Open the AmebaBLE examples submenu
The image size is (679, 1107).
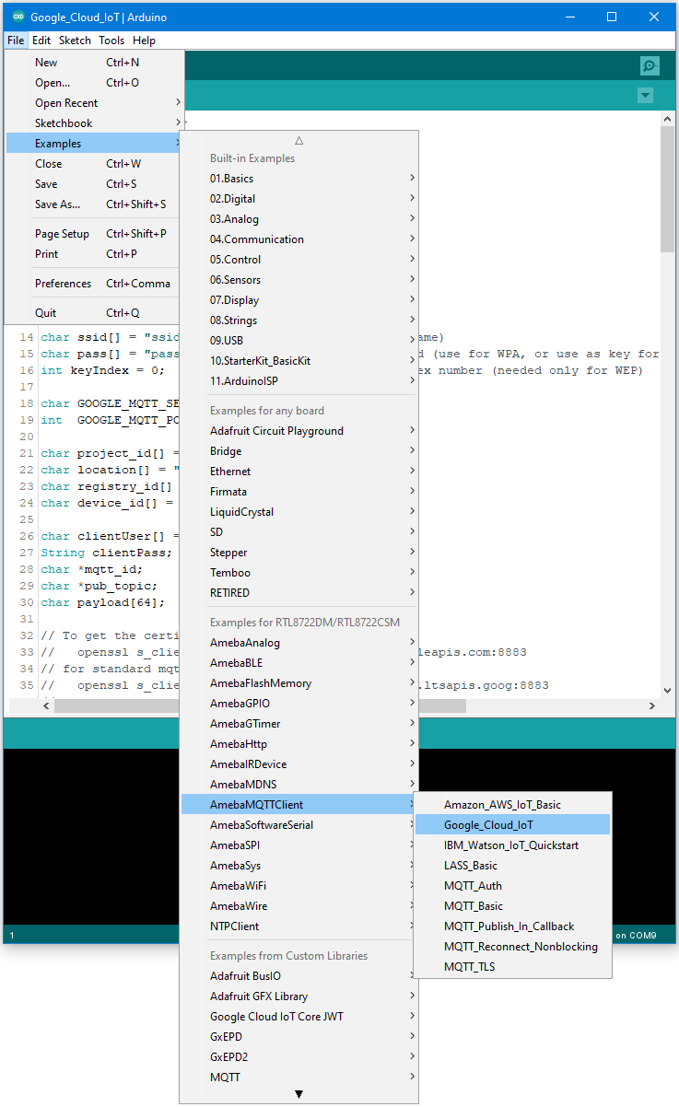[x=299, y=663]
